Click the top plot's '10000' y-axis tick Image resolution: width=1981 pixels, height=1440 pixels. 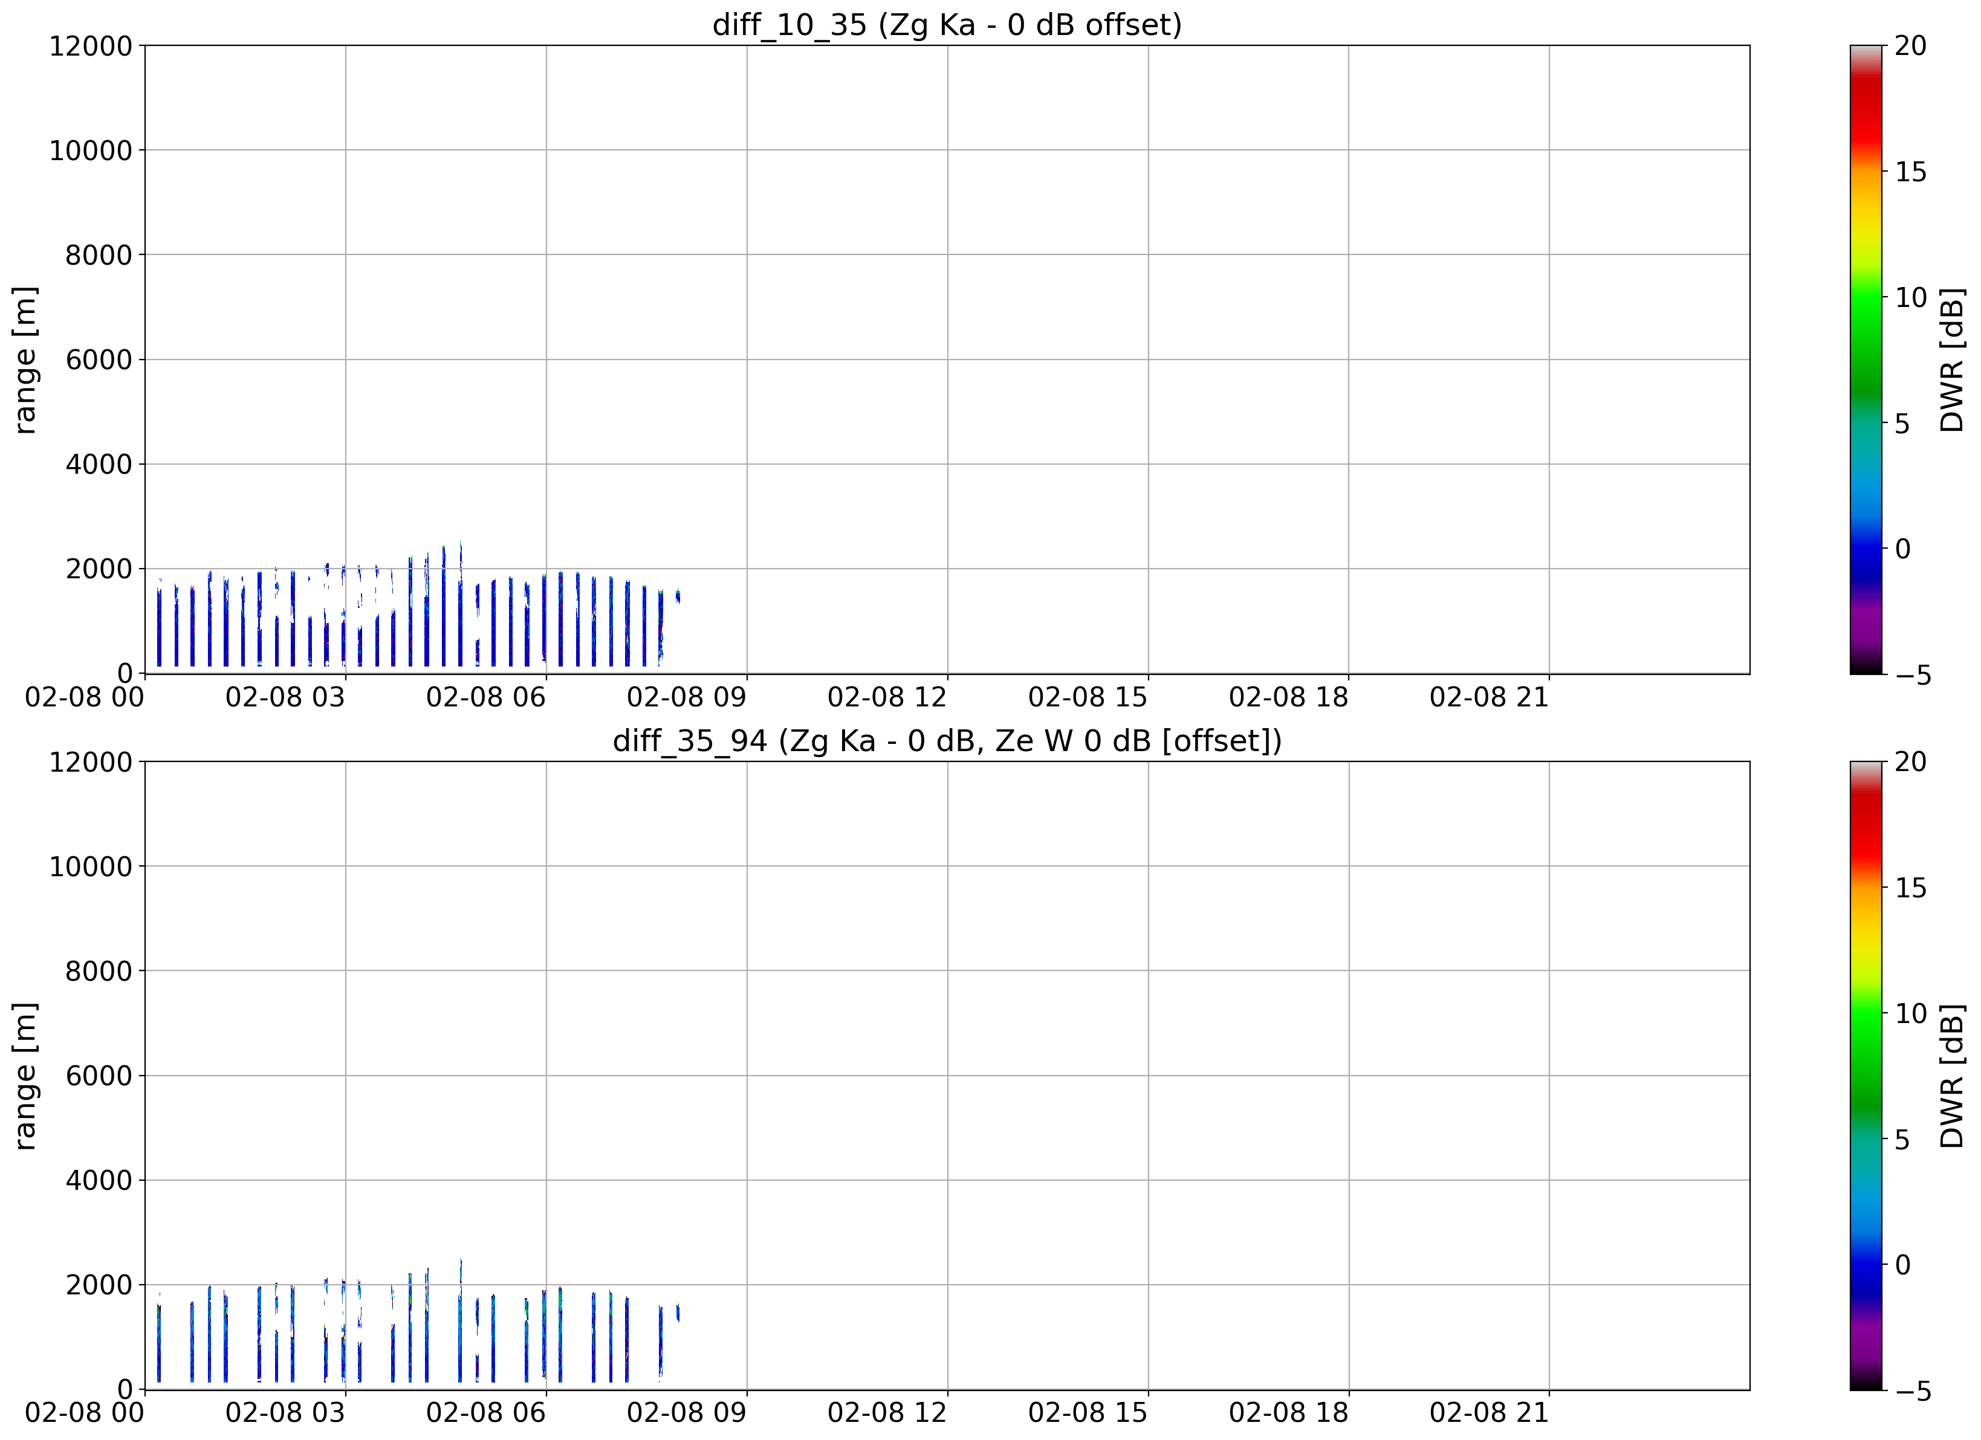point(91,150)
